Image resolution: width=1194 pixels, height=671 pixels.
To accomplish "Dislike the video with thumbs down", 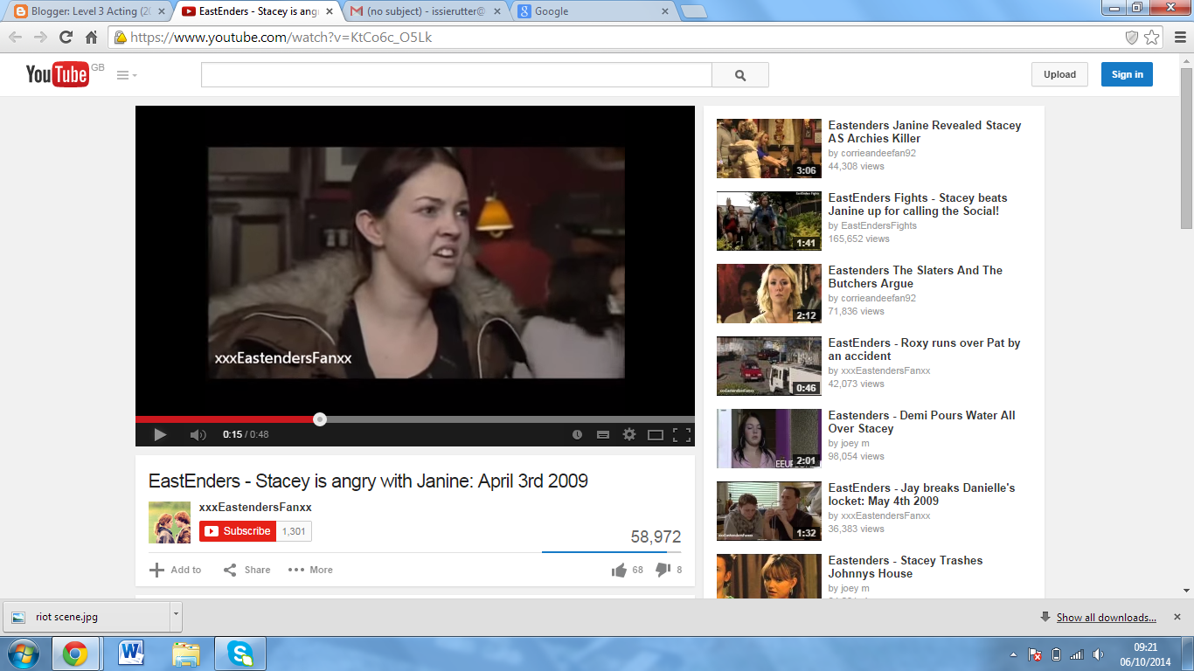I will [x=663, y=570].
